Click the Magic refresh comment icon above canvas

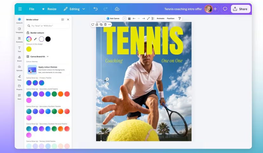click(93, 24)
